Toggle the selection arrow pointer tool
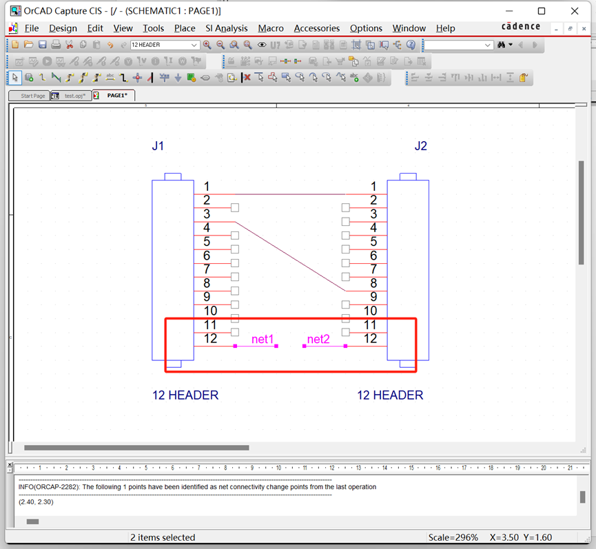 [x=14, y=77]
